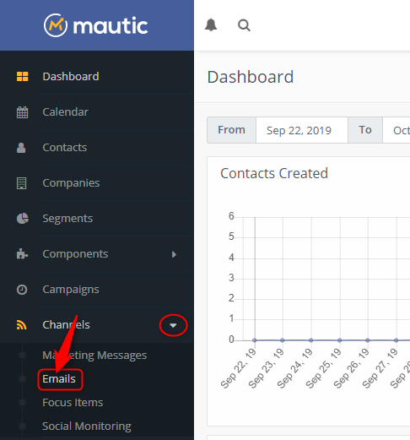Viewport: 410px width, 440px height.
Task: Click the Campaigns clock icon
Action: 22,290
